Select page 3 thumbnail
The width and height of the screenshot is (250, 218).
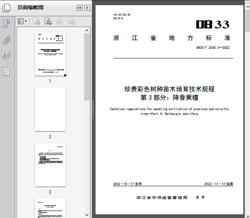pos(50,165)
